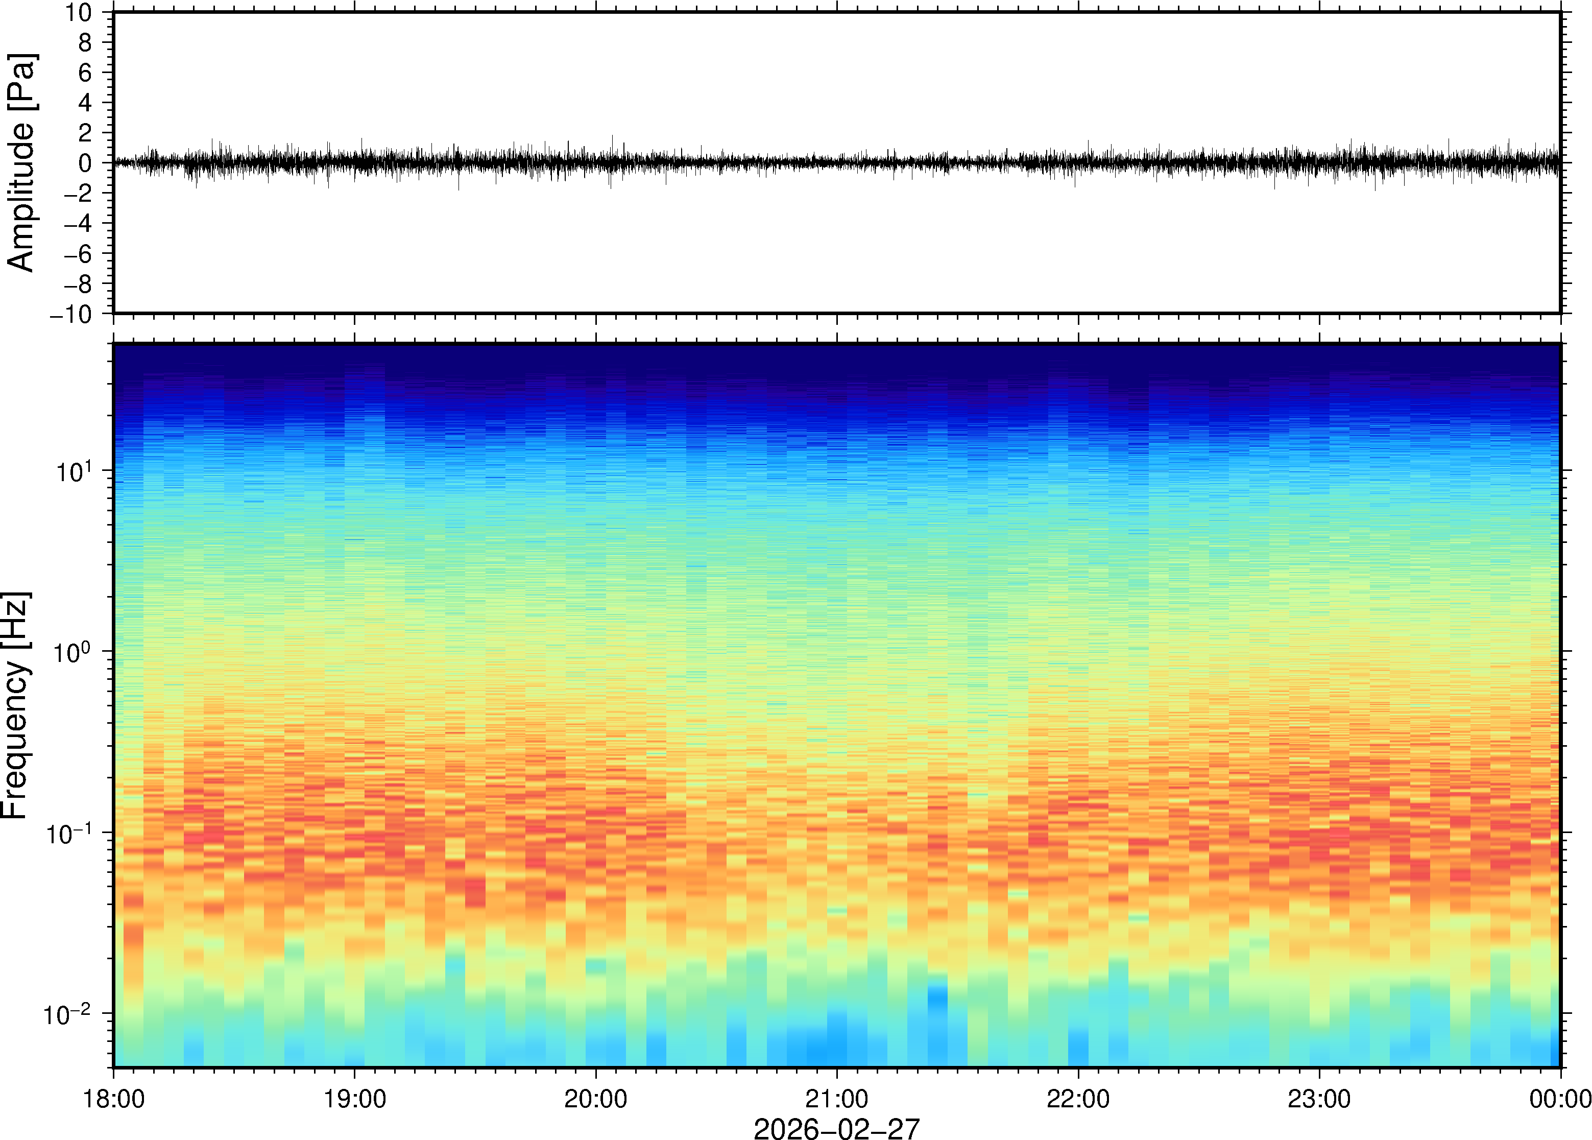
Task: Click the 22:00 time axis label
Action: (1078, 1099)
